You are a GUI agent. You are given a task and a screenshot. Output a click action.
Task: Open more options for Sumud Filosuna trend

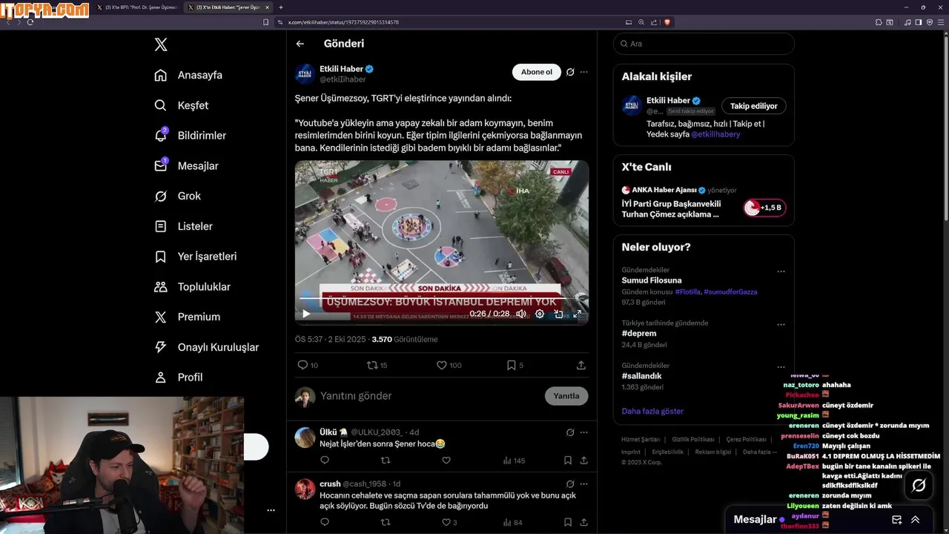point(781,271)
